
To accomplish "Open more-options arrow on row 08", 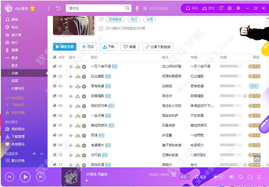I will (84, 136).
